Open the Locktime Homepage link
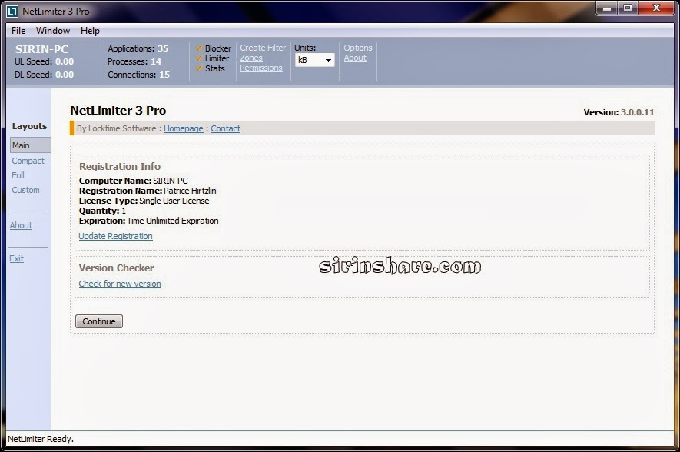This screenshot has height=452, width=680. tap(184, 128)
